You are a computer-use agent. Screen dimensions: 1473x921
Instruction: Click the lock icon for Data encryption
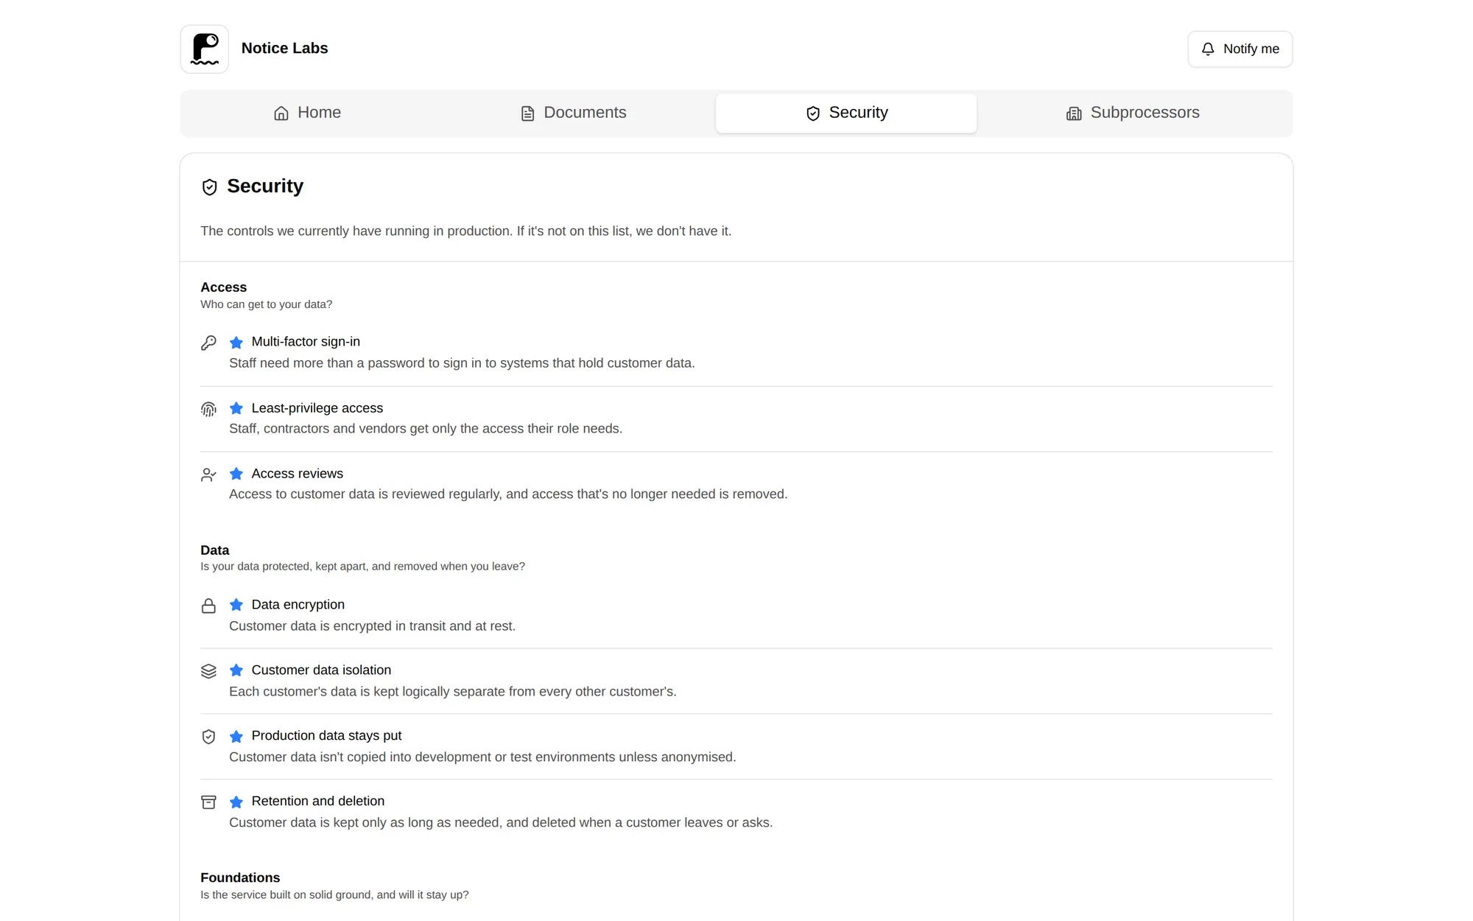(208, 606)
